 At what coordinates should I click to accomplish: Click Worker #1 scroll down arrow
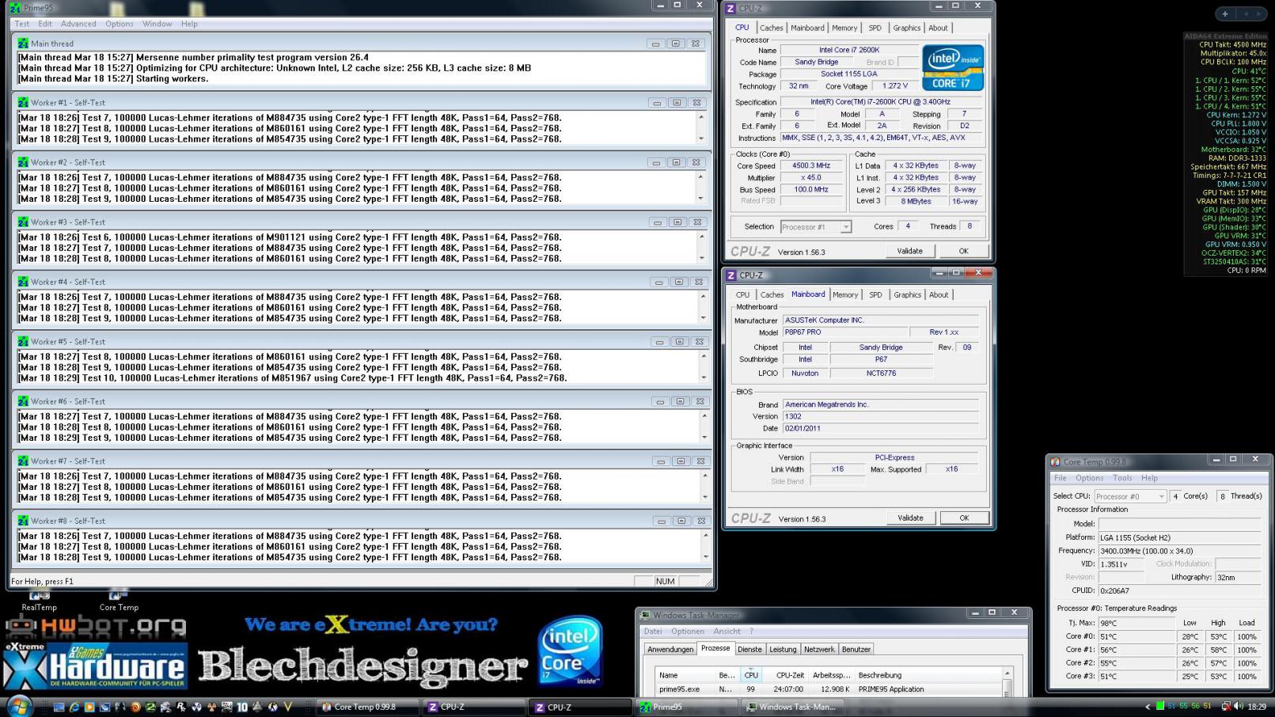(x=701, y=138)
